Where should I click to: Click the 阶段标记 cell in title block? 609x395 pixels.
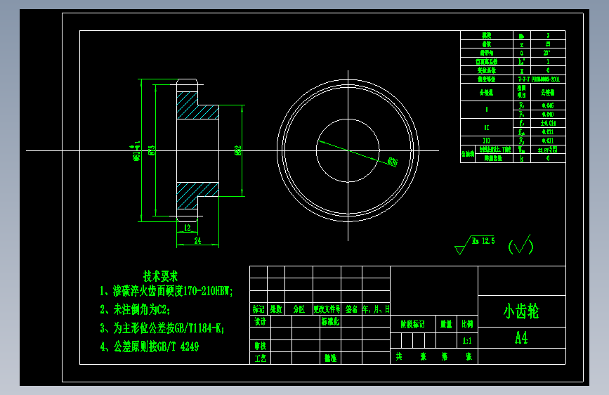click(412, 324)
